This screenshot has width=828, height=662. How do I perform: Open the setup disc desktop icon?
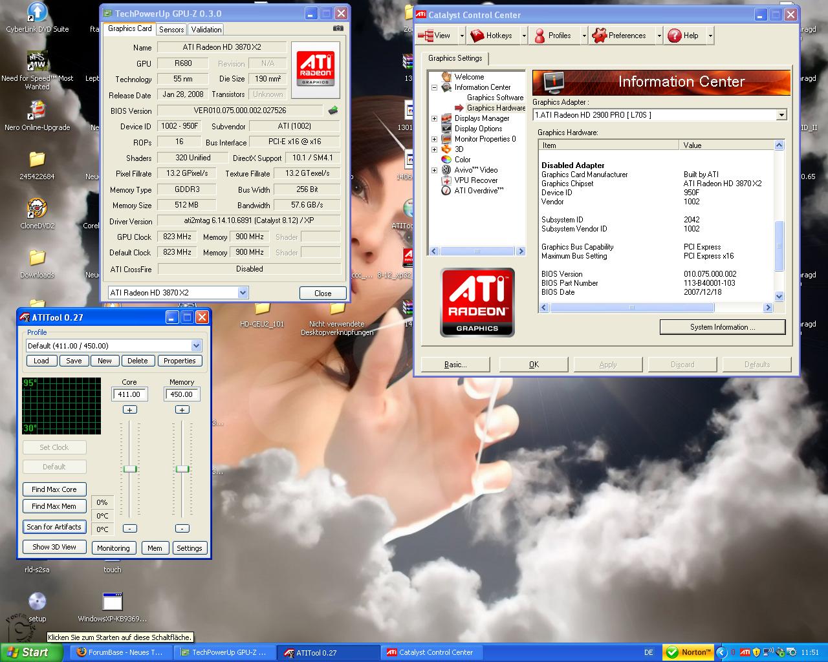(37, 606)
